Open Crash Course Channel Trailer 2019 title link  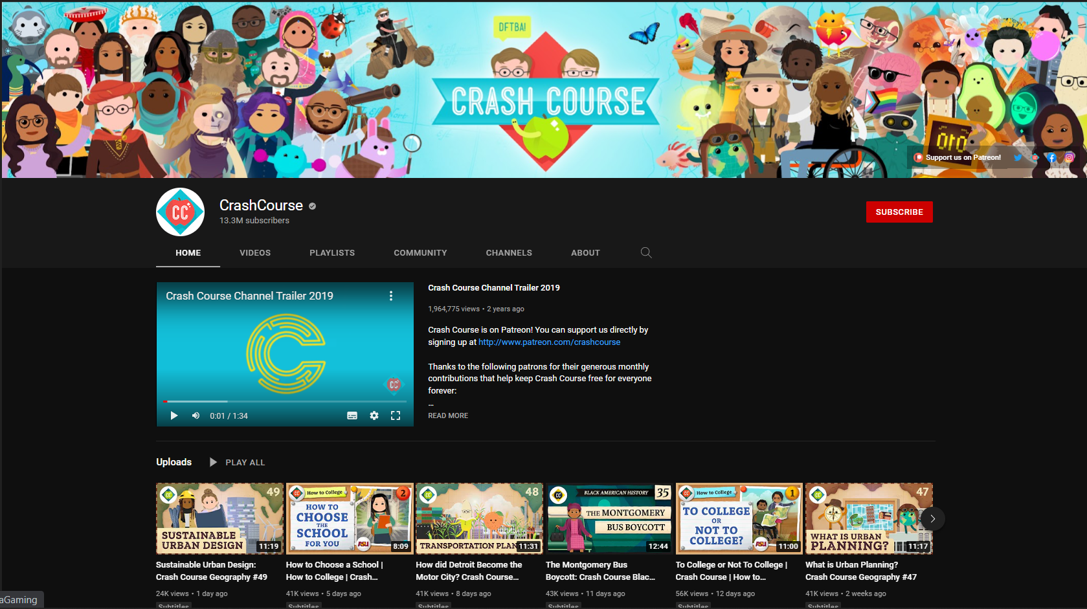pyautogui.click(x=494, y=288)
